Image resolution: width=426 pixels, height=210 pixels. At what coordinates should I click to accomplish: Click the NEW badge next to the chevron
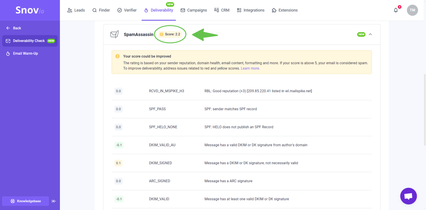361,34
